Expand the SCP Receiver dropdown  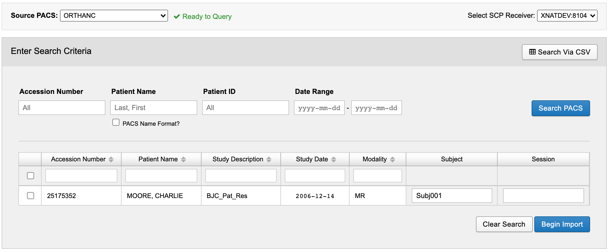[567, 16]
